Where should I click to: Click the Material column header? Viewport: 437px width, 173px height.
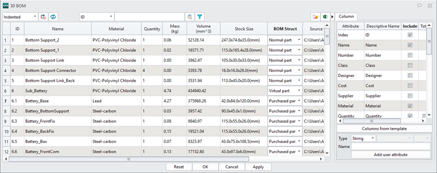pos(116,29)
